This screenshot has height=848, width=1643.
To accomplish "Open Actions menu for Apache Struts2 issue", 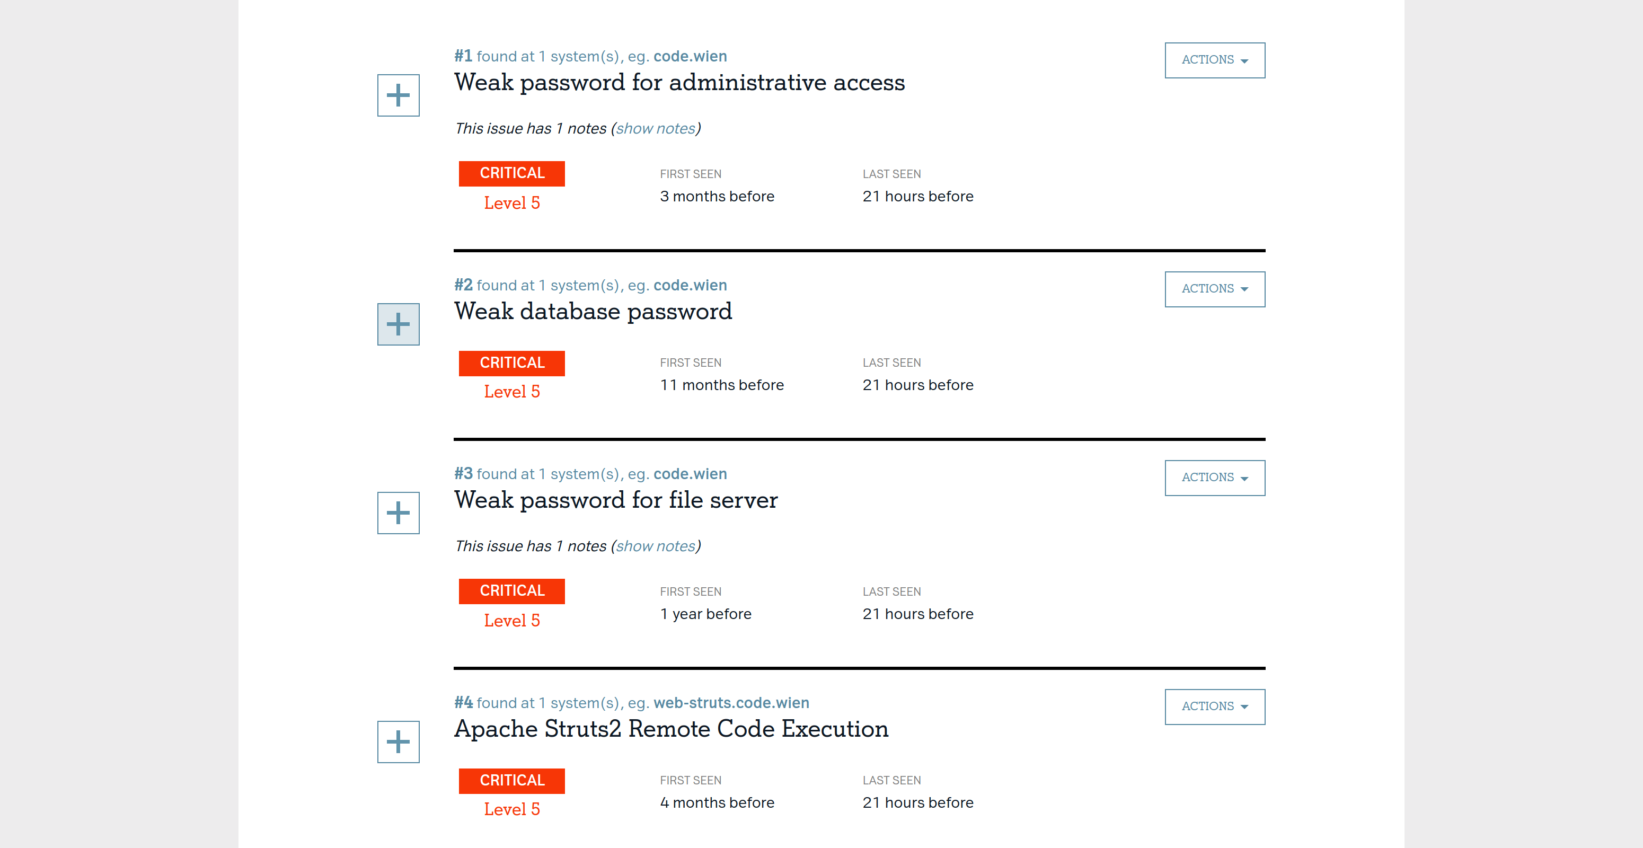I will coord(1214,707).
